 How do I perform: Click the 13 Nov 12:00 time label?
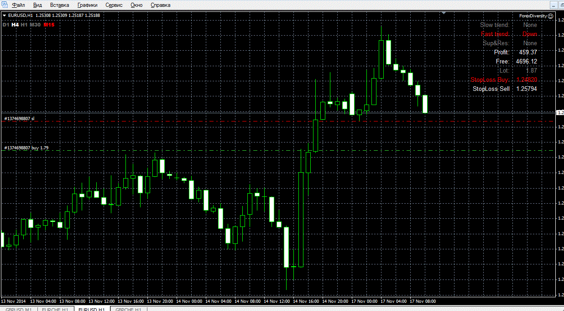pos(102,301)
